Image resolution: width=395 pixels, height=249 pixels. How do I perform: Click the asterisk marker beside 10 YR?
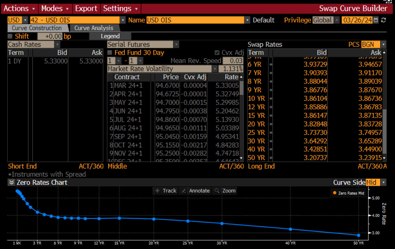click(270, 98)
